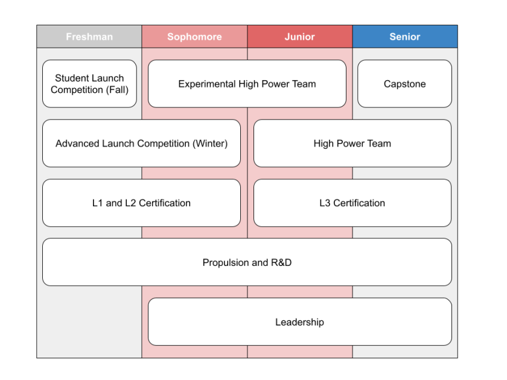Viewport: 507px width, 380px height.
Task: Click pink Sophomore strip right of Student Launch box
Action: click(145, 84)
